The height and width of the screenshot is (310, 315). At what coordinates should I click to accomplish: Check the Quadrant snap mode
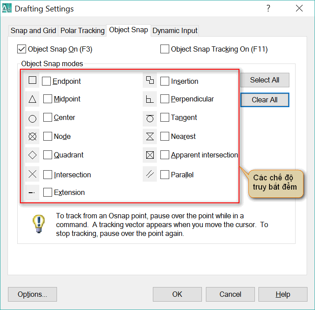[x=48, y=155]
